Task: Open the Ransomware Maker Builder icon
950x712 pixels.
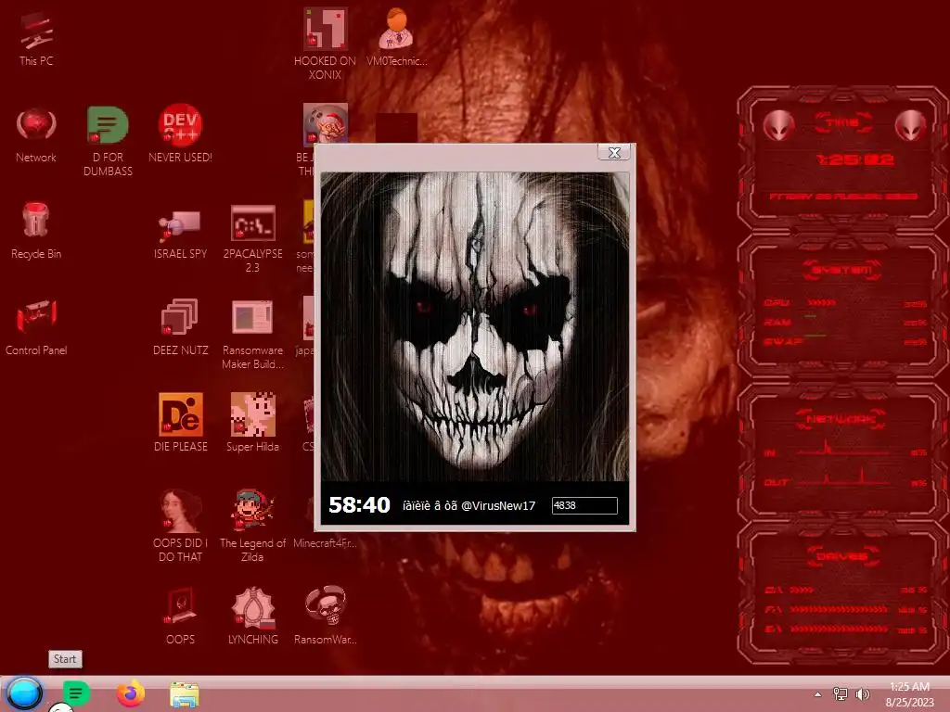Action: [x=252, y=333]
